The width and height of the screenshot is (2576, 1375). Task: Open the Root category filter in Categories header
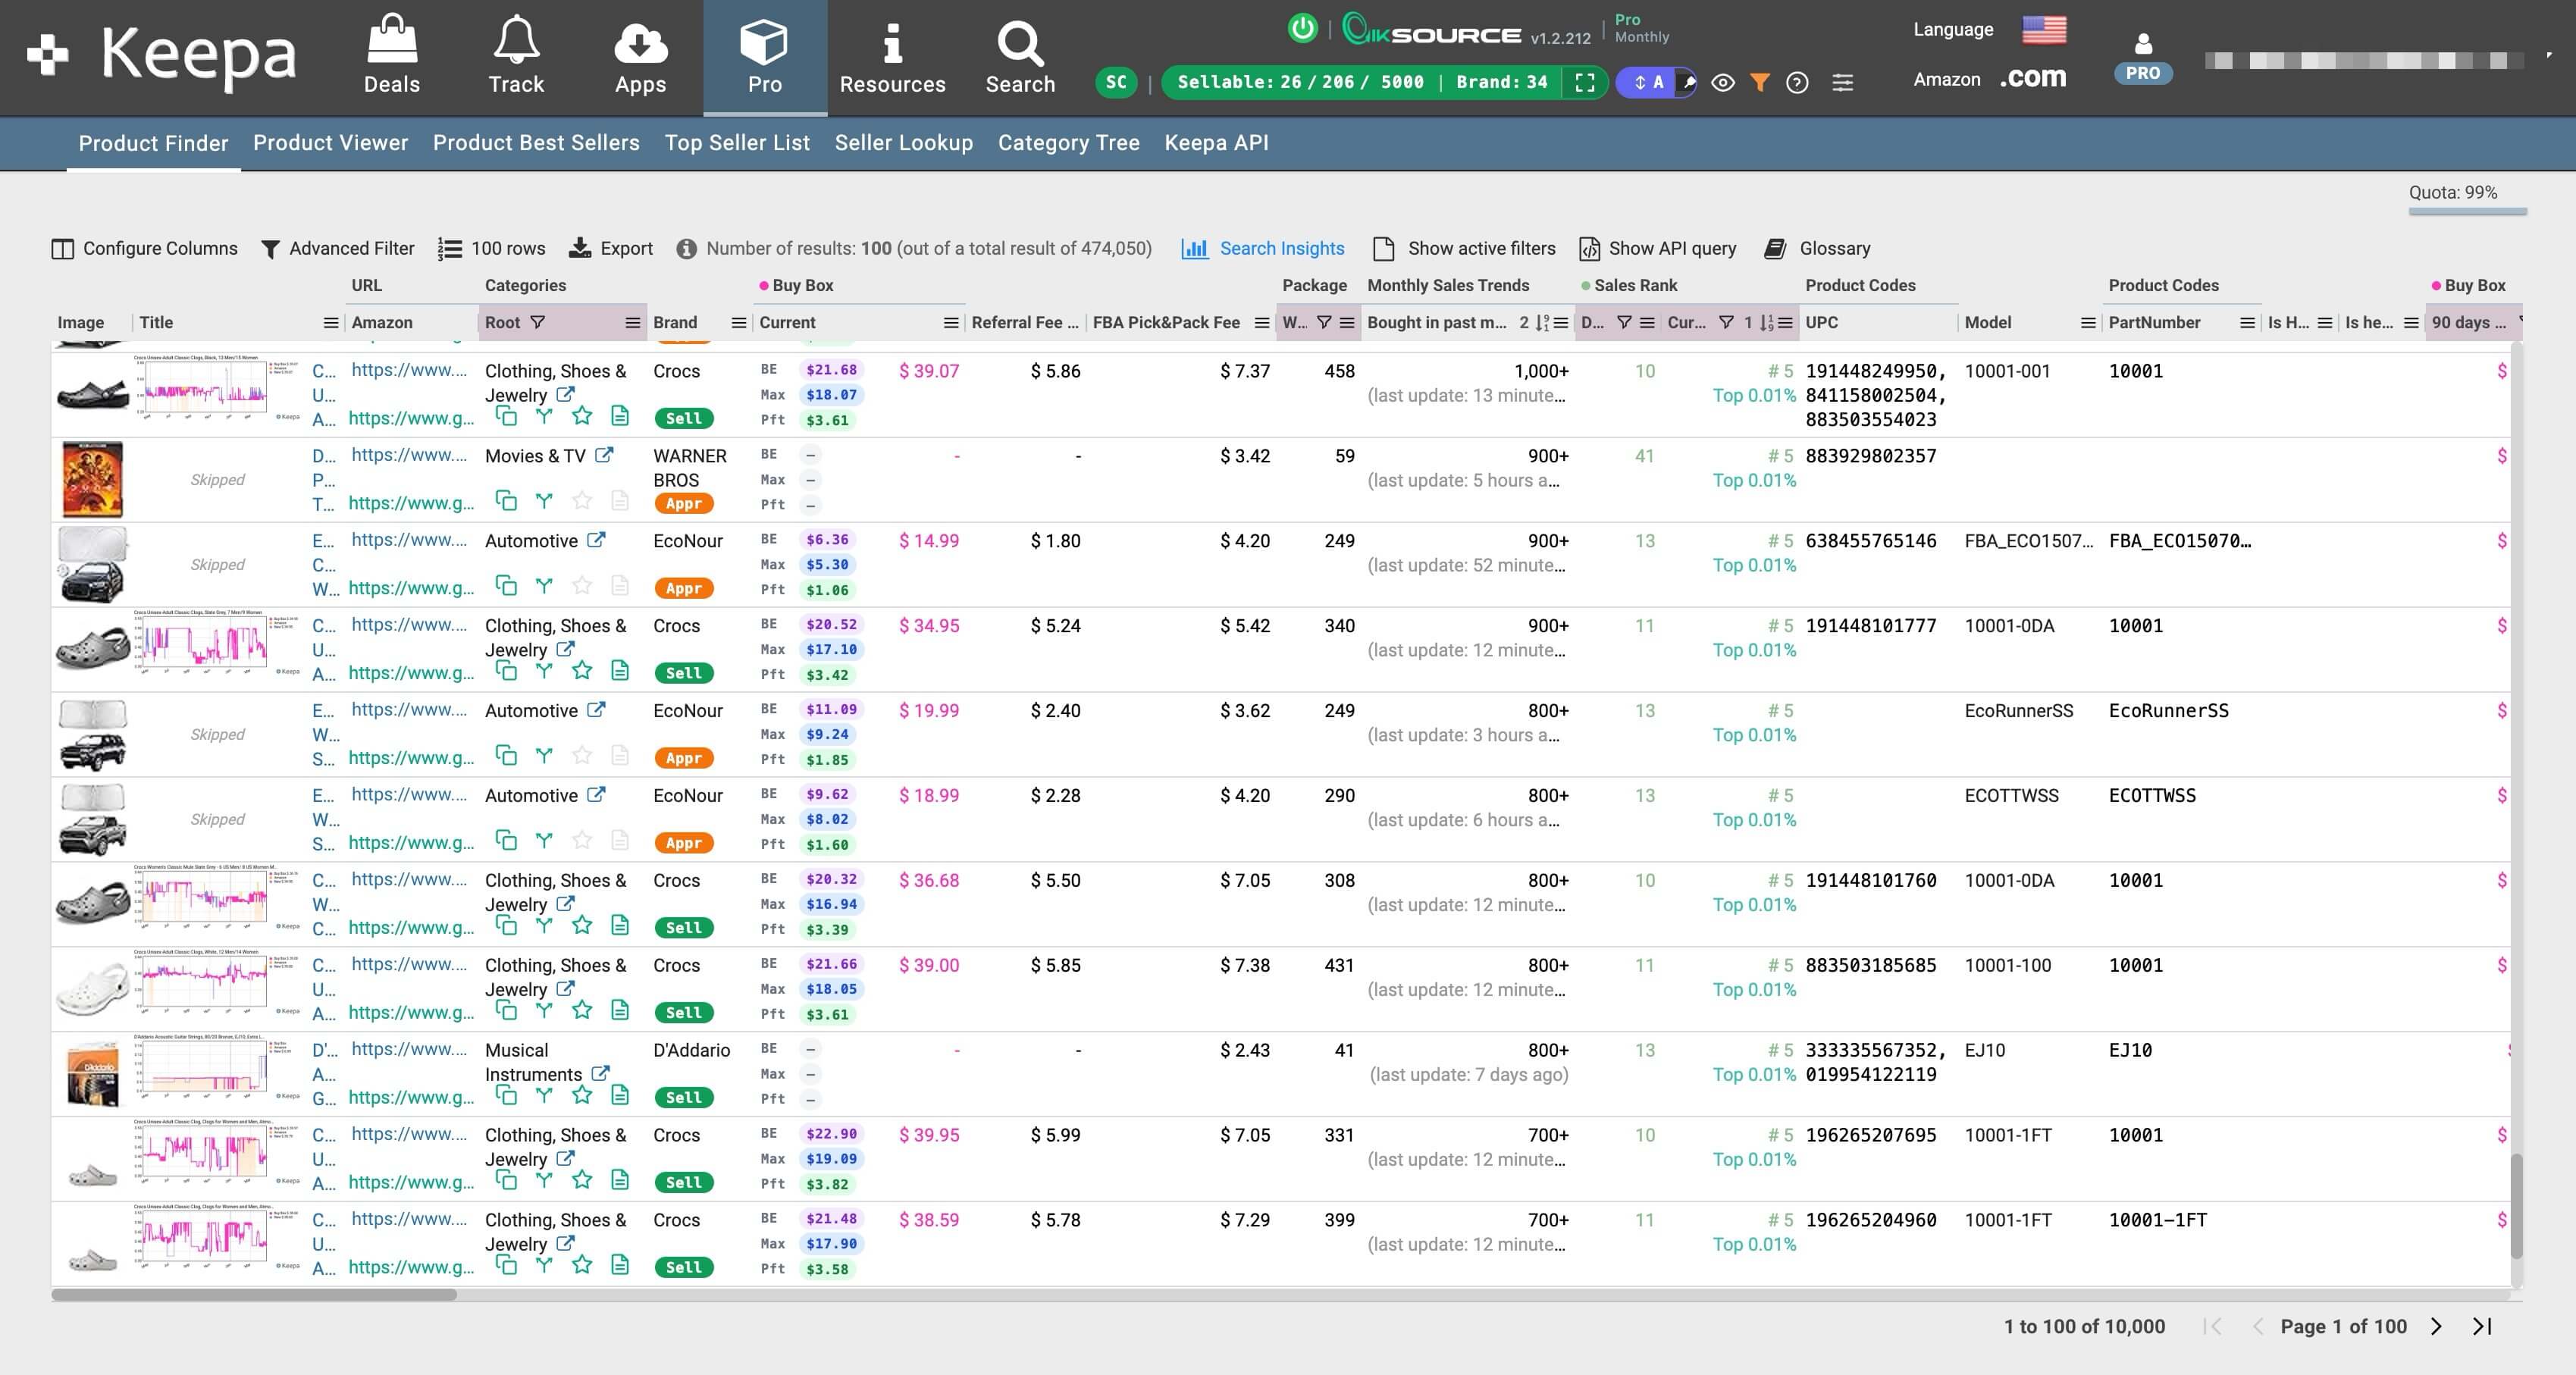tap(538, 322)
